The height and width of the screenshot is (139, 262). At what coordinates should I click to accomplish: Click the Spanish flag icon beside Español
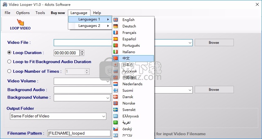coord(115,39)
